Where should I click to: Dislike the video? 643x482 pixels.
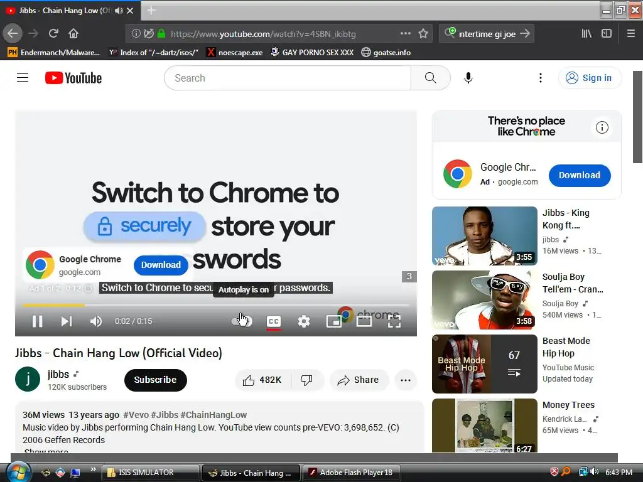pyautogui.click(x=306, y=380)
